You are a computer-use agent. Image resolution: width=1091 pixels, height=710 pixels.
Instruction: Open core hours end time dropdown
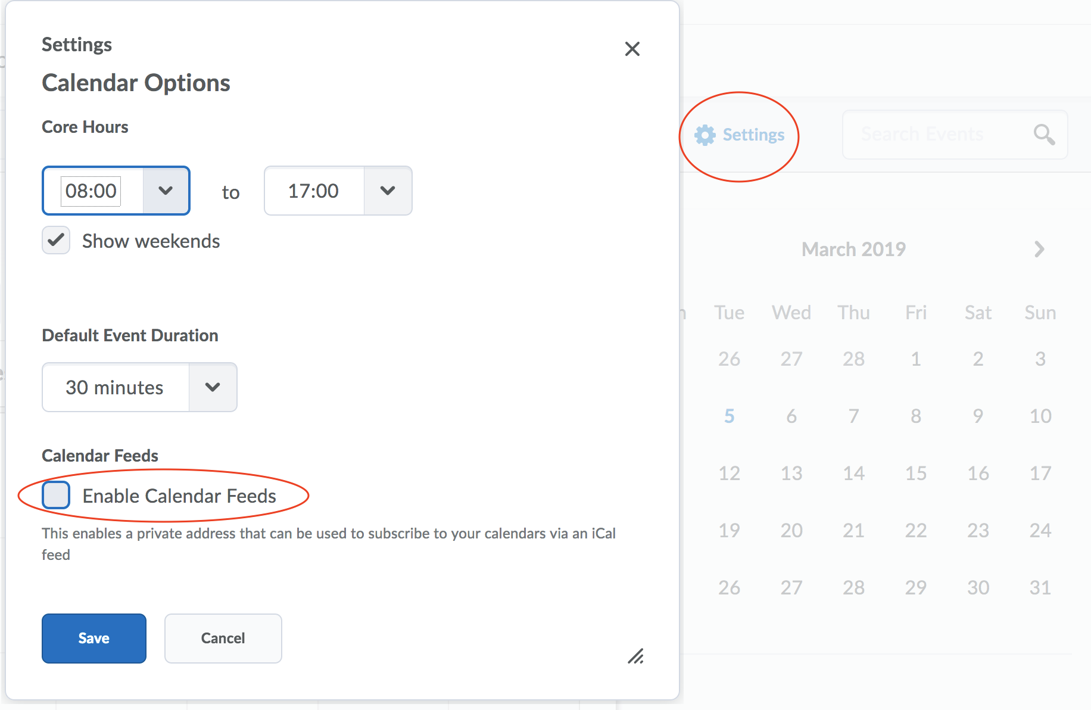point(388,191)
